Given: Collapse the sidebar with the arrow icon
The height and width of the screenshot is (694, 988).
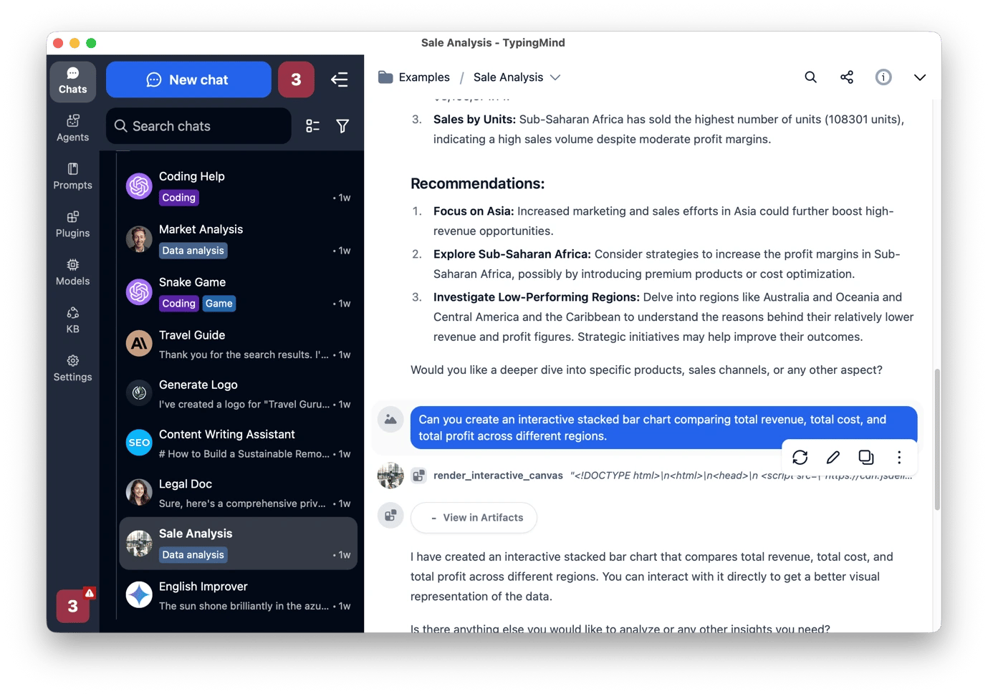Looking at the screenshot, I should pyautogui.click(x=340, y=79).
